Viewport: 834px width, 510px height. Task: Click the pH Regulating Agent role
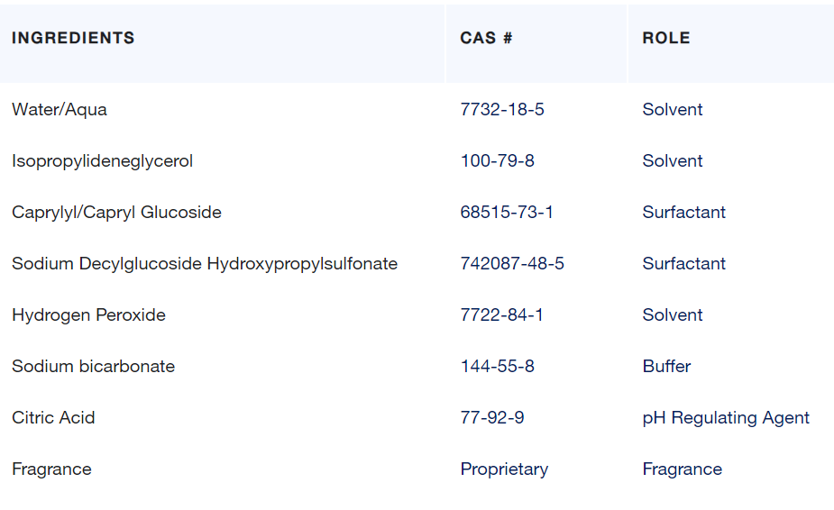726,418
